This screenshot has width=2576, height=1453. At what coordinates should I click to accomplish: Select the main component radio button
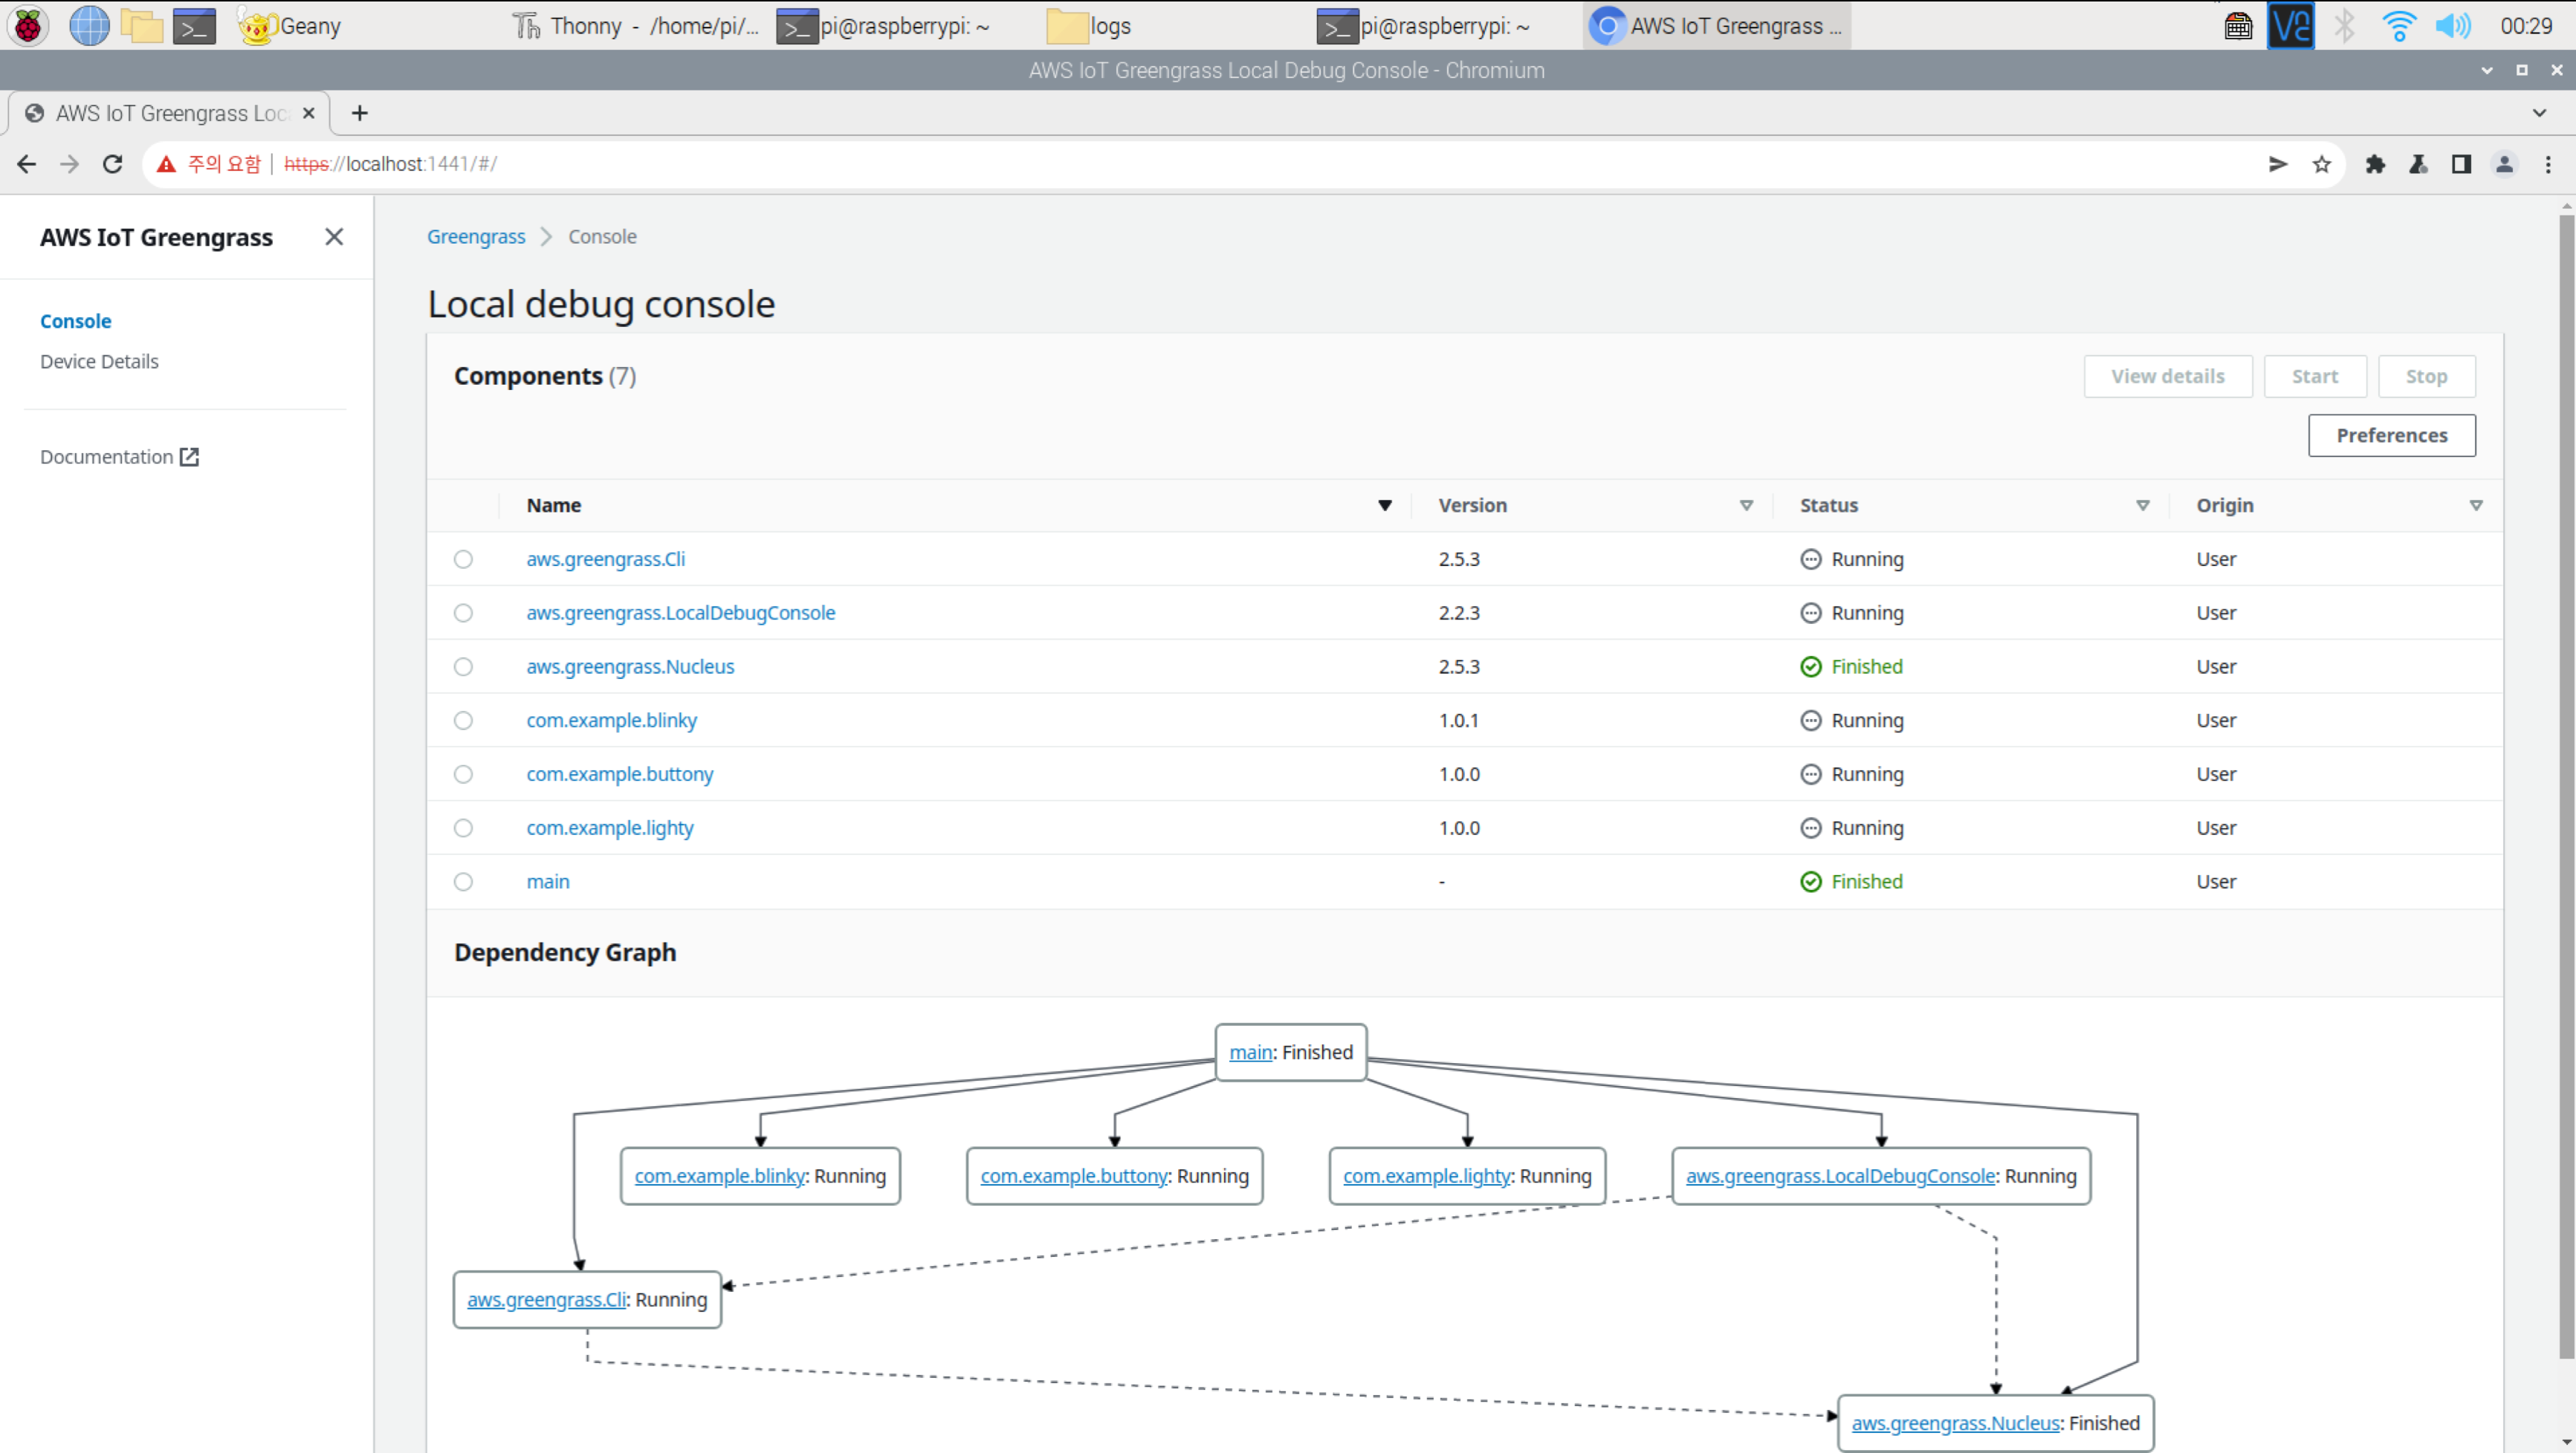click(x=463, y=882)
